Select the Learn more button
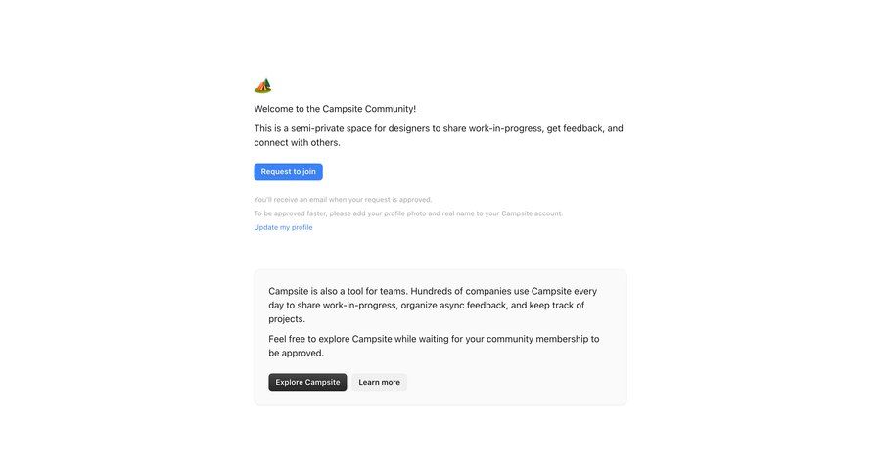 [x=379, y=382]
